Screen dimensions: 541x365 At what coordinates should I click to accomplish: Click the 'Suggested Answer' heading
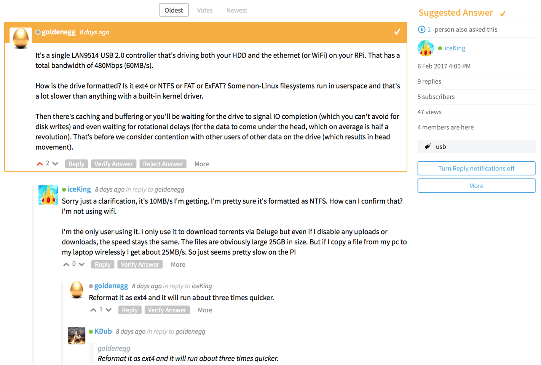(456, 13)
